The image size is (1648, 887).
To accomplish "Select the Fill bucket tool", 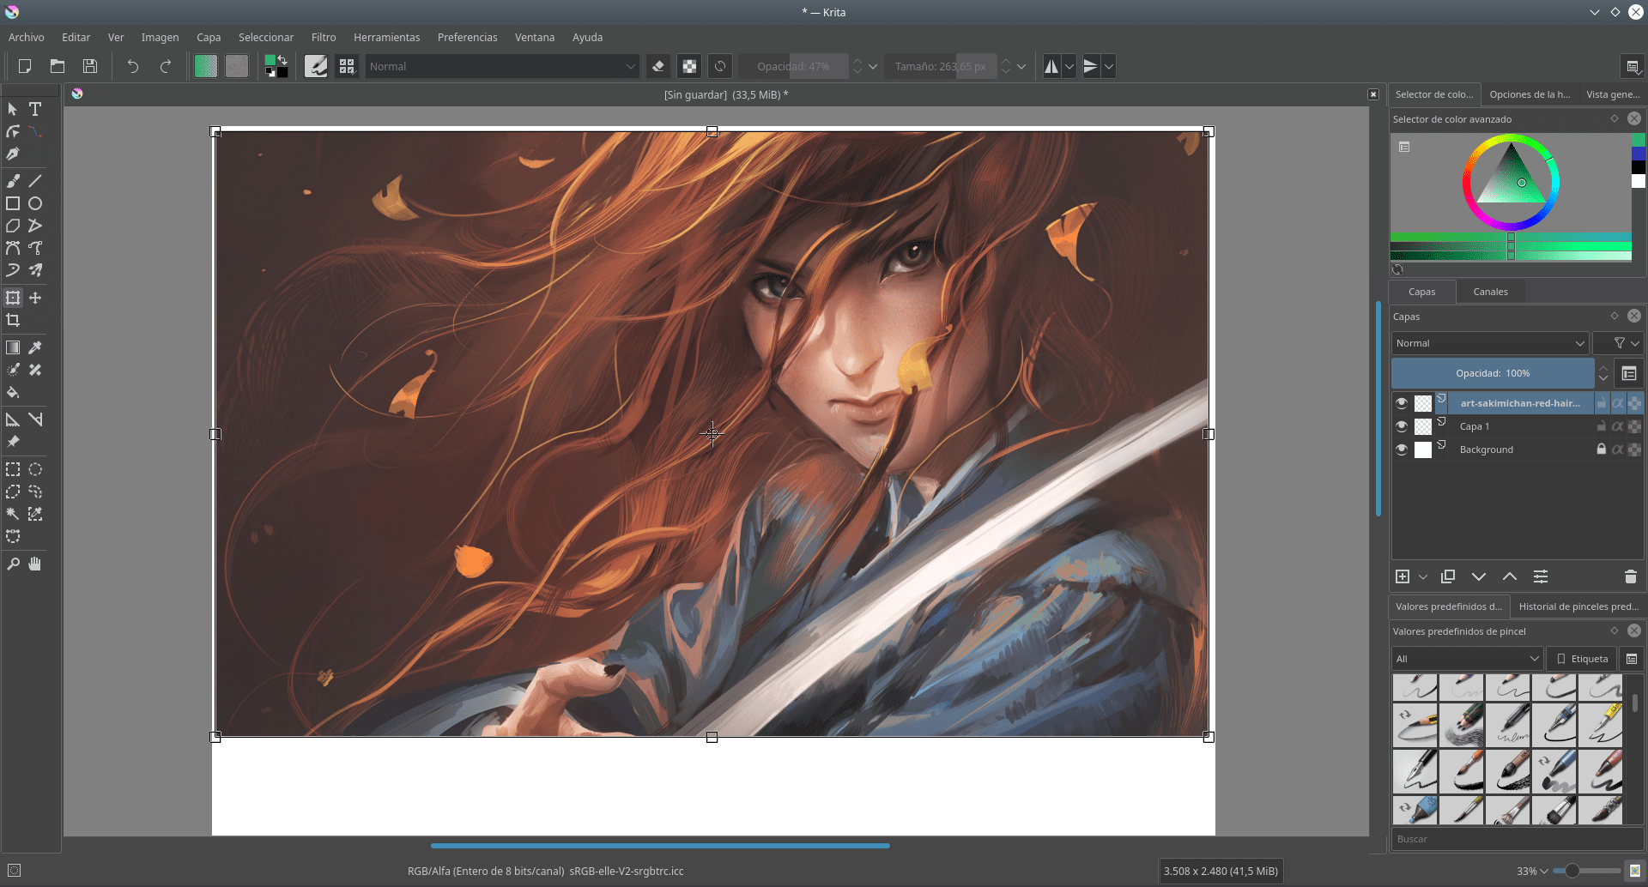I will click(x=12, y=393).
